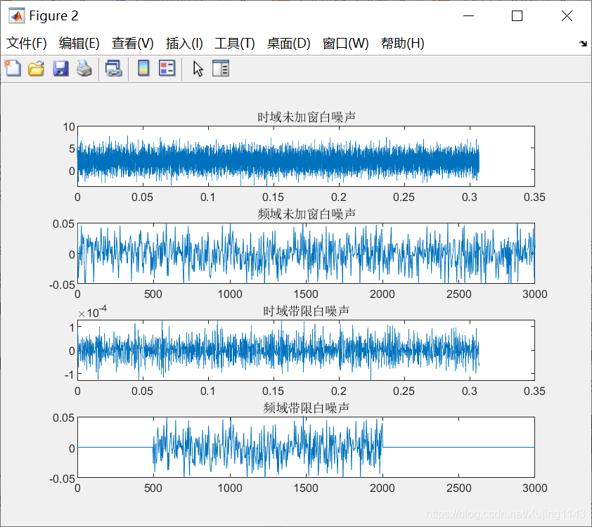Maximize the Figure 2 window
592x527 pixels.
pyautogui.click(x=517, y=16)
